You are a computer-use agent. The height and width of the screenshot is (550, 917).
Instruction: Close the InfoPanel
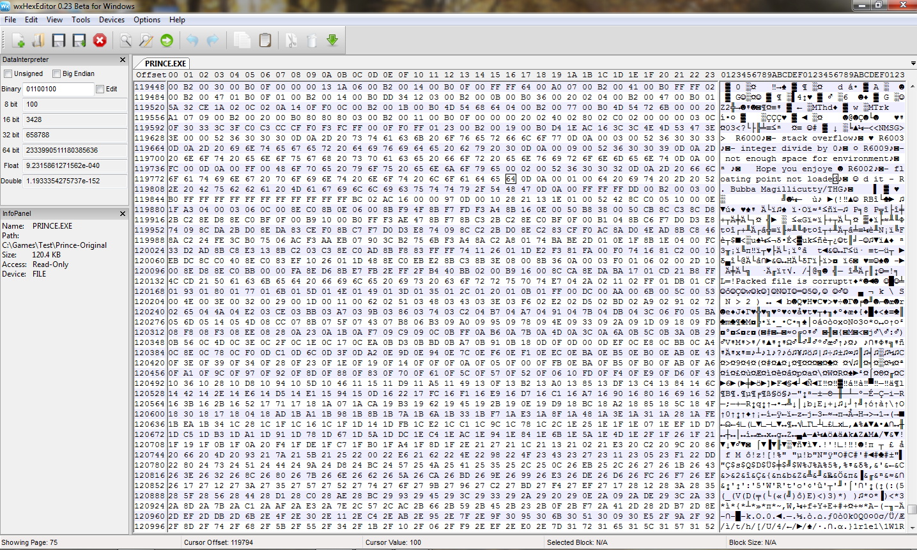point(123,214)
